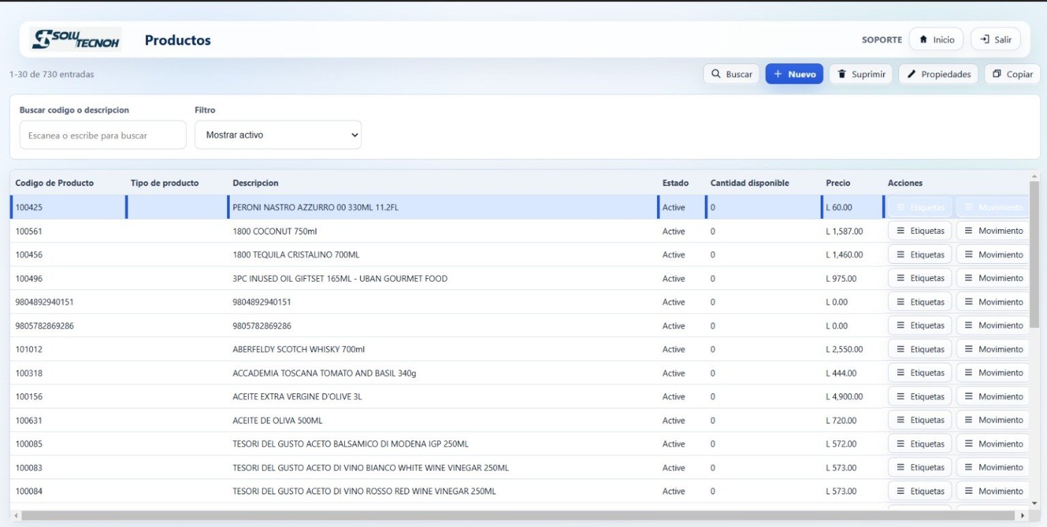Focus the Buscar codigo o descripcion field
Screen dimensions: 1047x527
coord(103,135)
